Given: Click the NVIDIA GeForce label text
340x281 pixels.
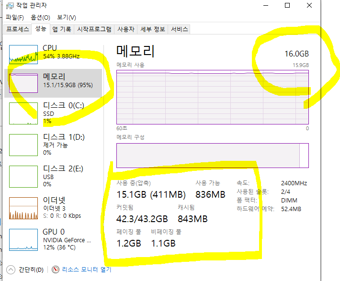Looking at the screenshot, I should 67,240.
